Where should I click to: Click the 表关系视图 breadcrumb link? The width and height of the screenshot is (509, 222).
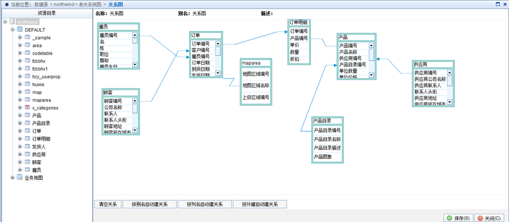[x=90, y=4]
